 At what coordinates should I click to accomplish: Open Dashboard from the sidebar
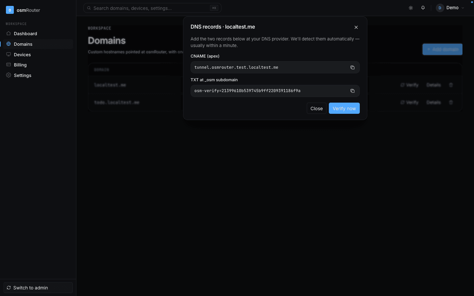(x=38, y=34)
